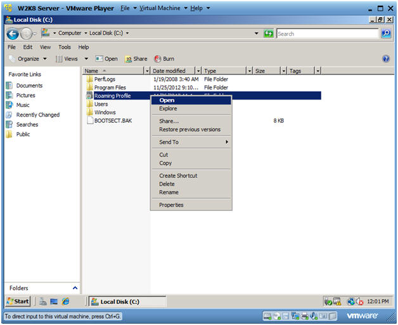Choose Copy in context menu
This screenshot has height=325, width=398.
click(191, 163)
